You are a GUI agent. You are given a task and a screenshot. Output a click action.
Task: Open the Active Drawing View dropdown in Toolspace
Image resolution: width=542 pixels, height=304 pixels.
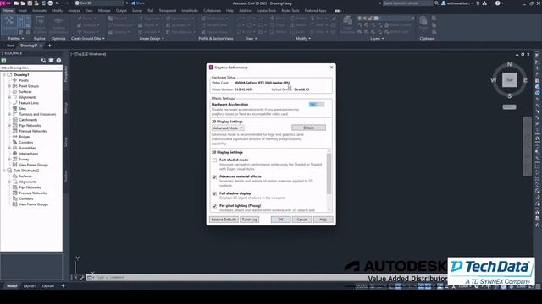pyautogui.click(x=31, y=68)
